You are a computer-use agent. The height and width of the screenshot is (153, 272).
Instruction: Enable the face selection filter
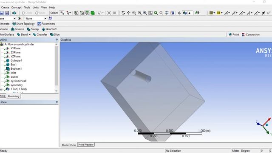pos(87,13)
